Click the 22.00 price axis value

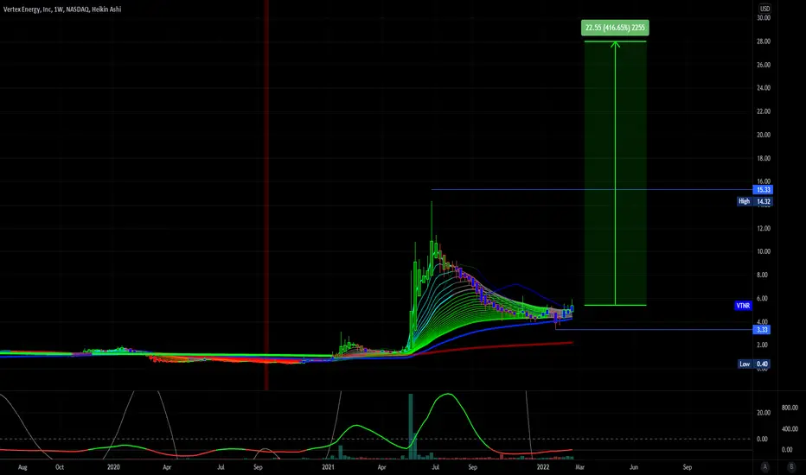coord(764,111)
